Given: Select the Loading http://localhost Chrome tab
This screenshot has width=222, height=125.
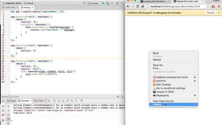Looking at the screenshot, I should pos(155,1).
